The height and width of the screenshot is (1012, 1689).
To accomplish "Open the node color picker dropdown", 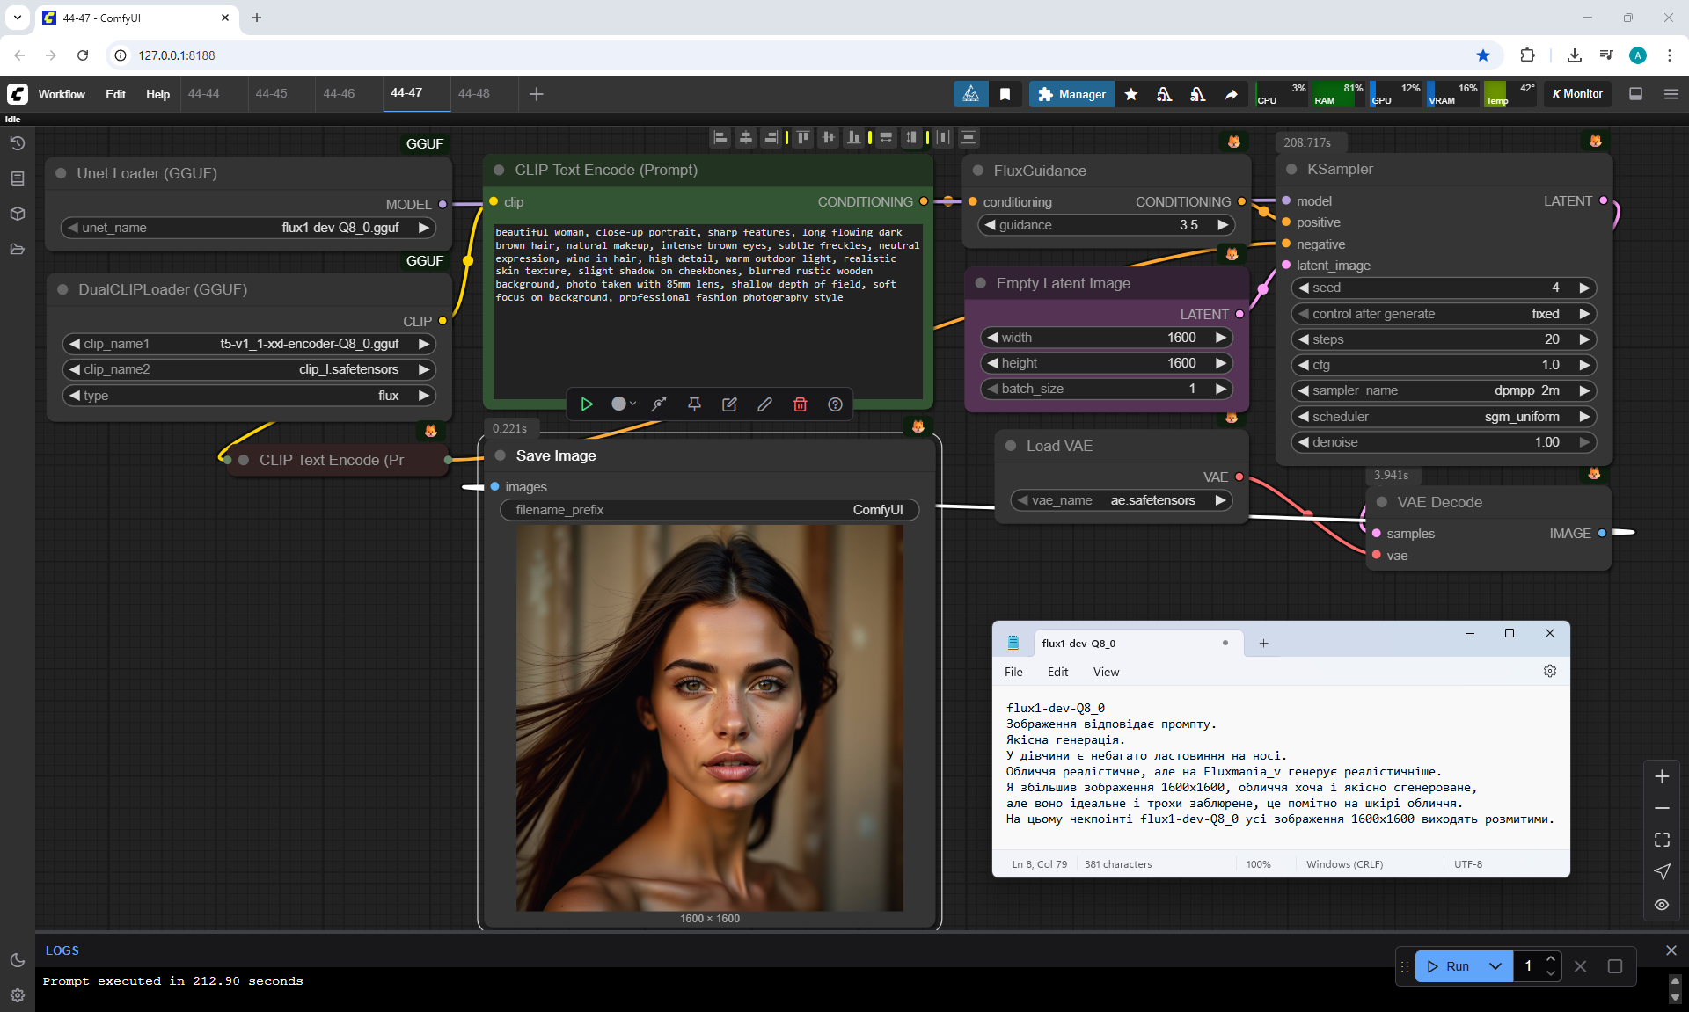I will (624, 404).
